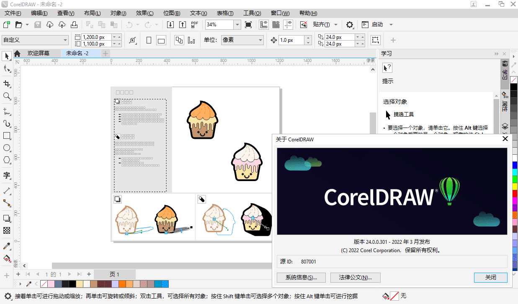This screenshot has width=518, height=304.
Task: Select the Drop Shadow tool
Action: pos(7,218)
